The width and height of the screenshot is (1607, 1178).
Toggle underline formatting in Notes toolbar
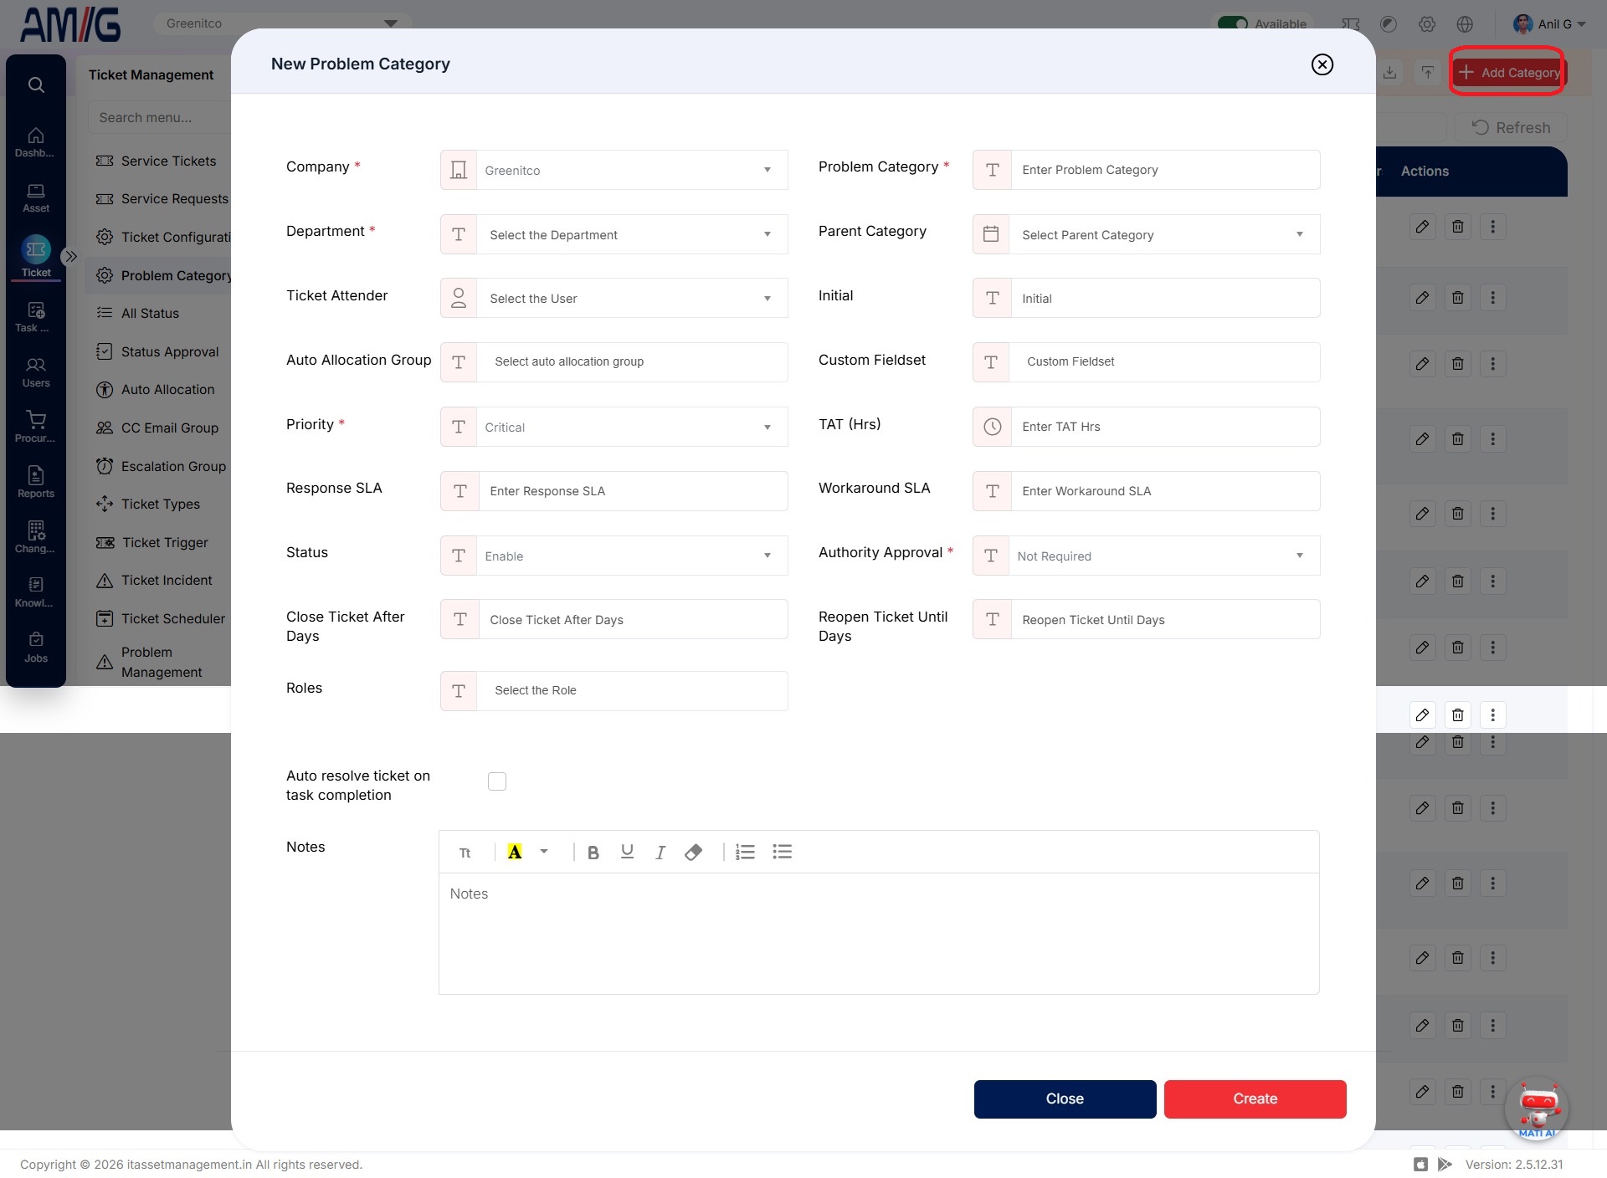627,852
